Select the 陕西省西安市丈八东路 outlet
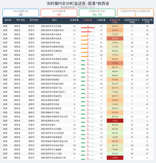This screenshot has width=156, height=163. click(51, 154)
